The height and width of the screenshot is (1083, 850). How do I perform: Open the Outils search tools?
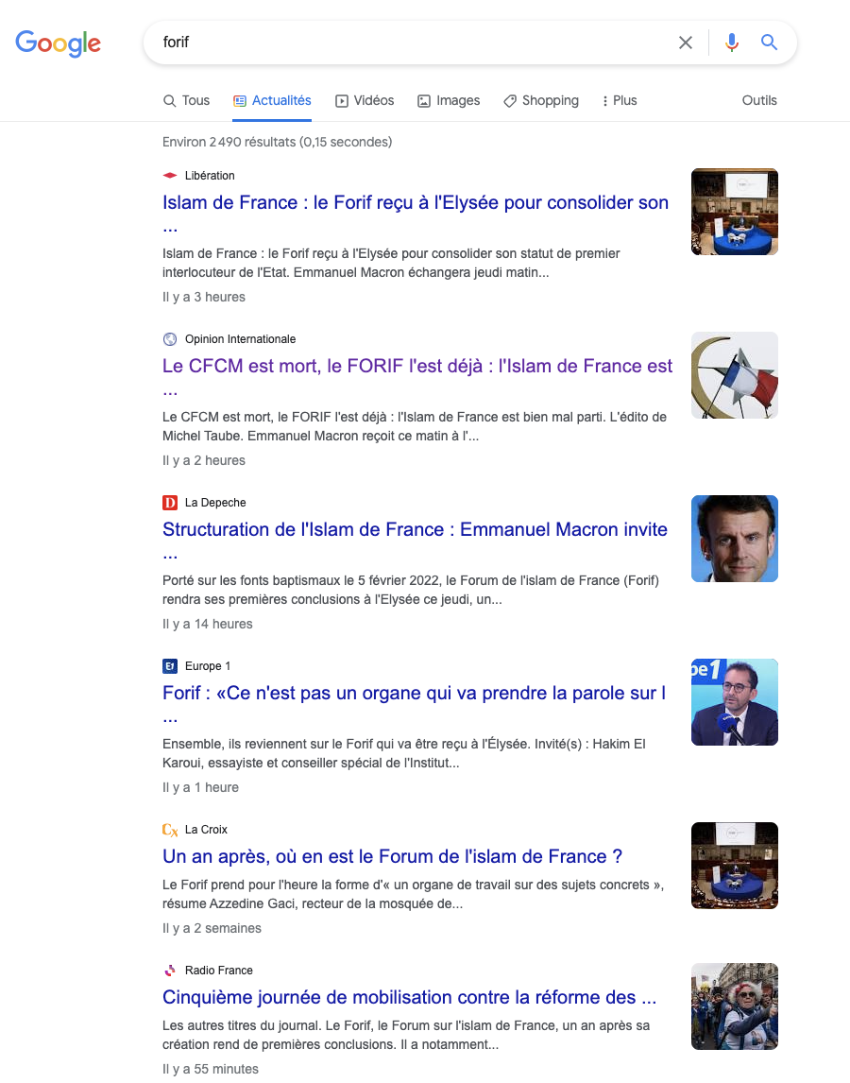(758, 101)
